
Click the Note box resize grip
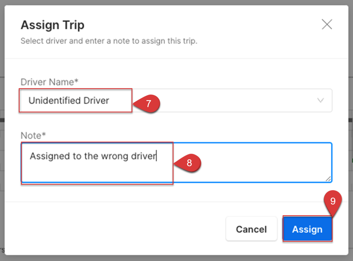(x=328, y=179)
